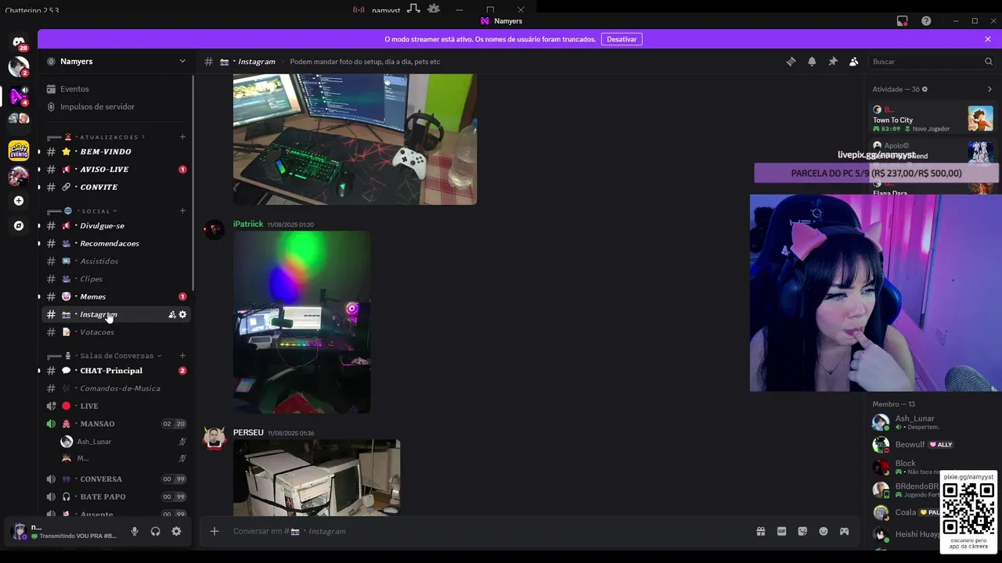Open notification settings bell icon

(812, 62)
